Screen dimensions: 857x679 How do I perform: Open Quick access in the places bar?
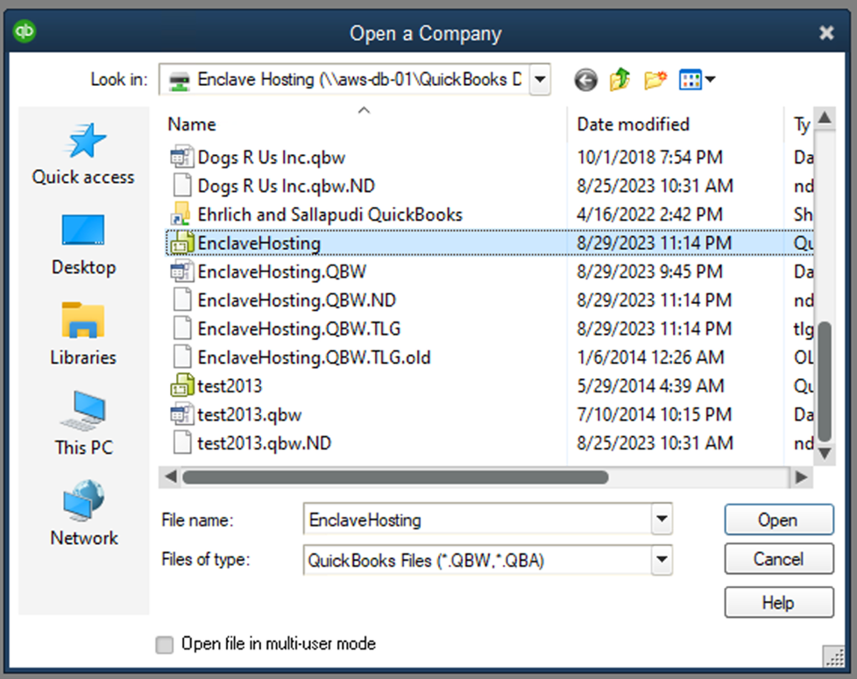point(83,154)
